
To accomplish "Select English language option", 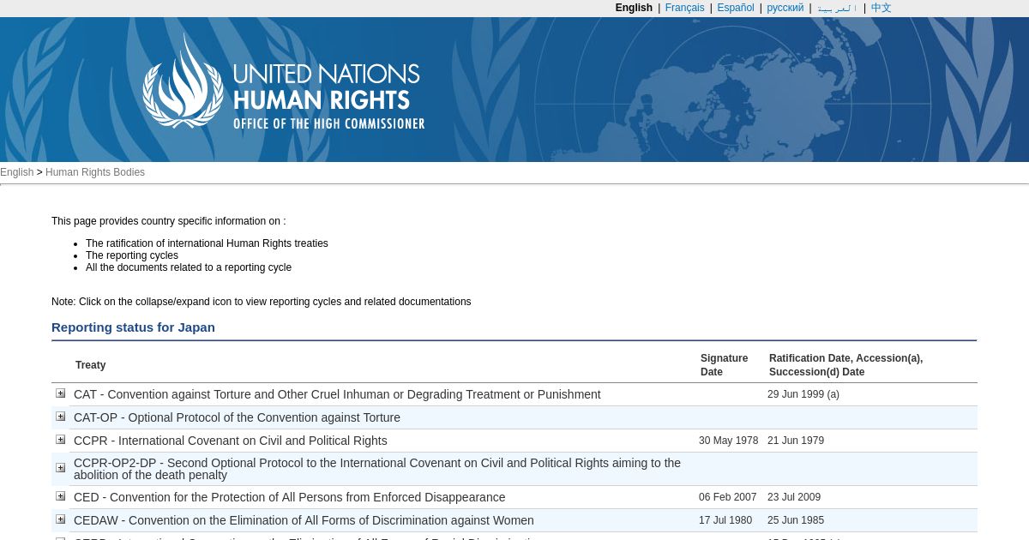I will point(634,8).
